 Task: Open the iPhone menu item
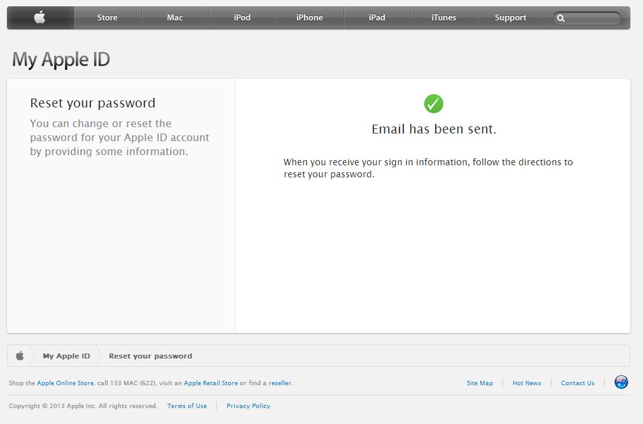pyautogui.click(x=310, y=18)
